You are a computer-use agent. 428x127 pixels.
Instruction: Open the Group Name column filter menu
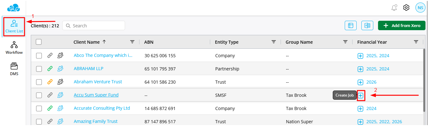click(345, 42)
